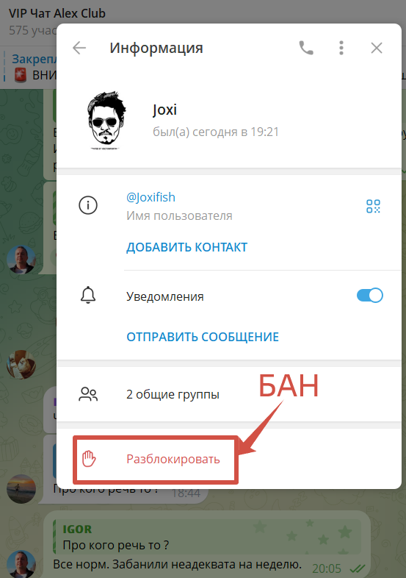This screenshot has height=578, width=406.
Task: Click the shared groups people icon
Action: coord(88,394)
